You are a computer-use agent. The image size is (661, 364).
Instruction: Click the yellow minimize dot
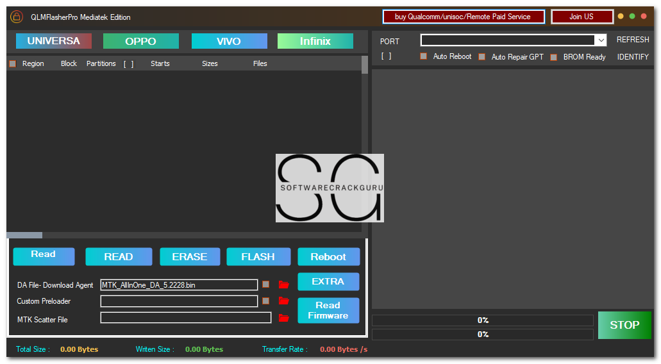point(621,17)
